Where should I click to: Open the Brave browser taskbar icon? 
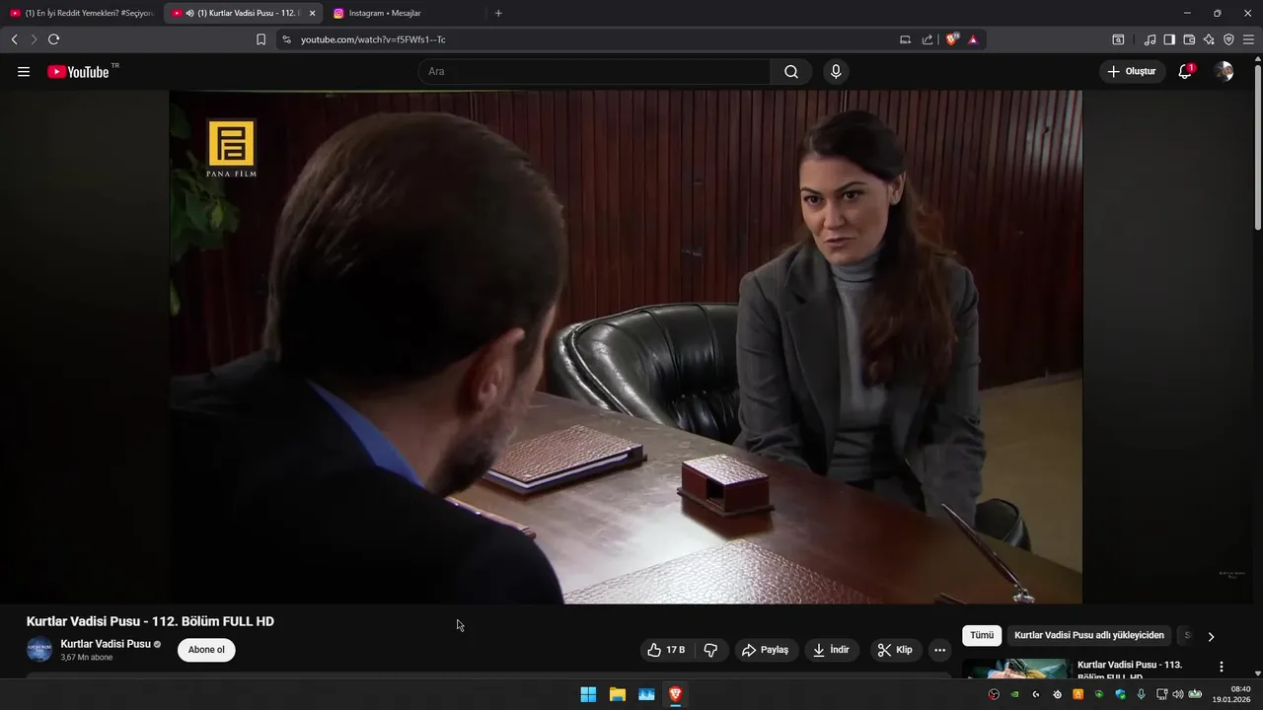point(675,694)
